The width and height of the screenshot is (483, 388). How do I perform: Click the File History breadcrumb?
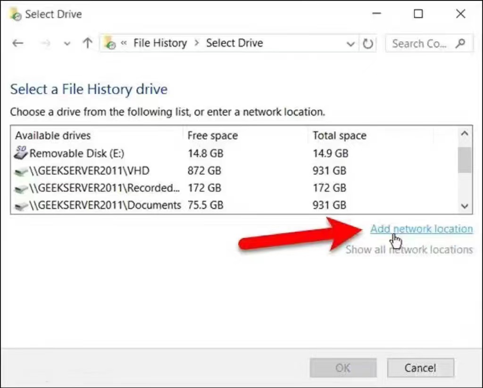coord(160,43)
